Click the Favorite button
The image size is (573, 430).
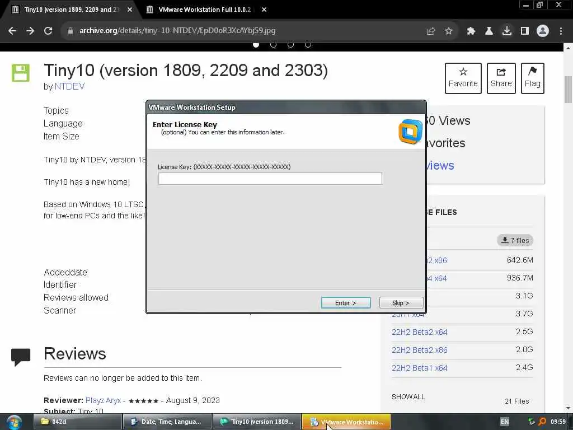click(463, 78)
